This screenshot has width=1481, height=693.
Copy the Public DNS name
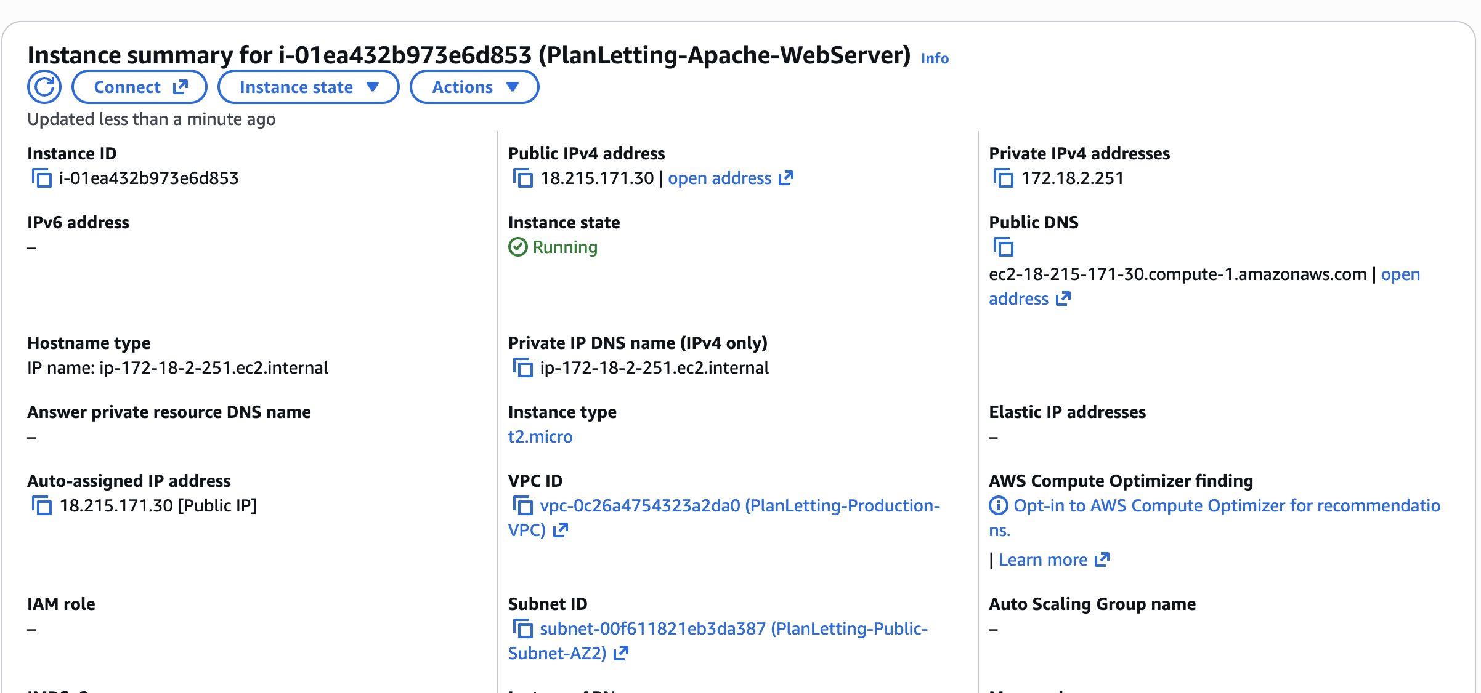(x=1003, y=247)
